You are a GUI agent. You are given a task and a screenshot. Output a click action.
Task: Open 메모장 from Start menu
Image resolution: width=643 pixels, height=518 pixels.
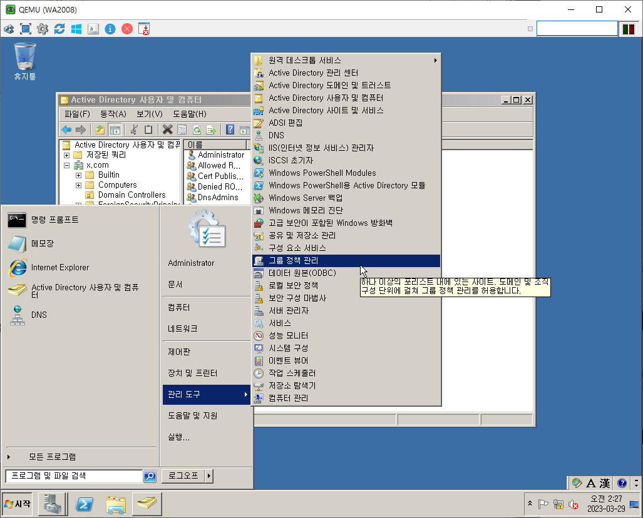(80, 244)
